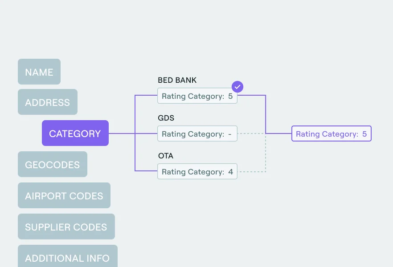Image resolution: width=393 pixels, height=267 pixels.
Task: Select AIRPORT CODES in the list
Action: click(64, 196)
